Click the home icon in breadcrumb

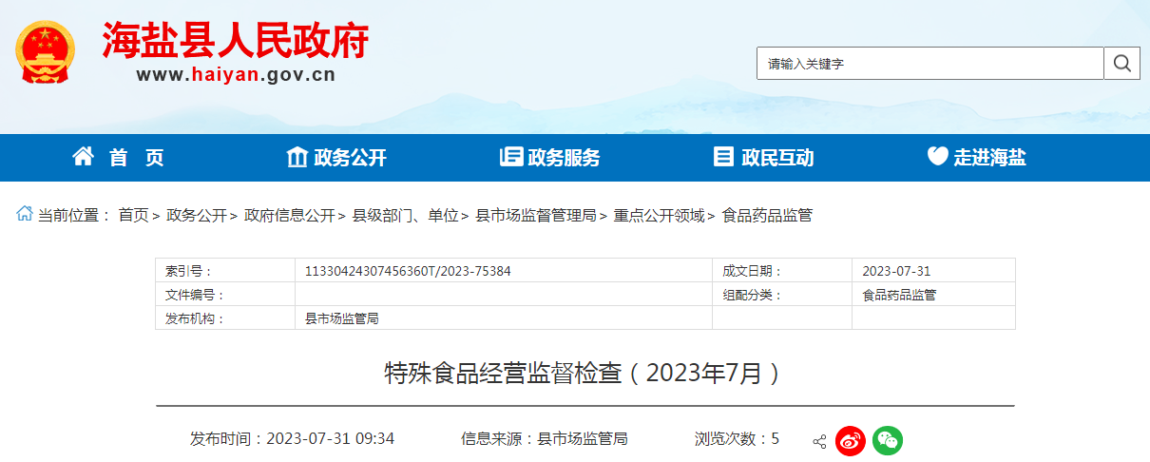[25, 215]
